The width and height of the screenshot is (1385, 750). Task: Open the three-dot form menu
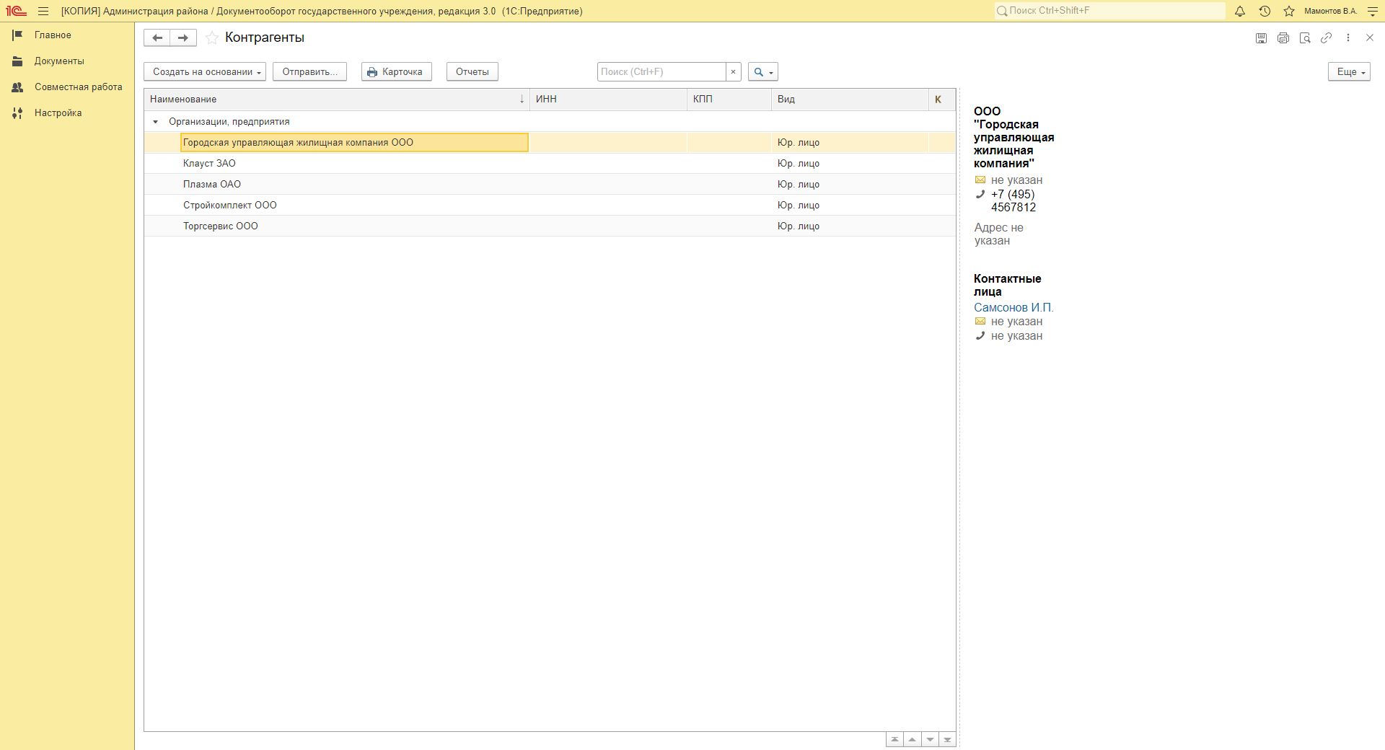pyautogui.click(x=1347, y=37)
